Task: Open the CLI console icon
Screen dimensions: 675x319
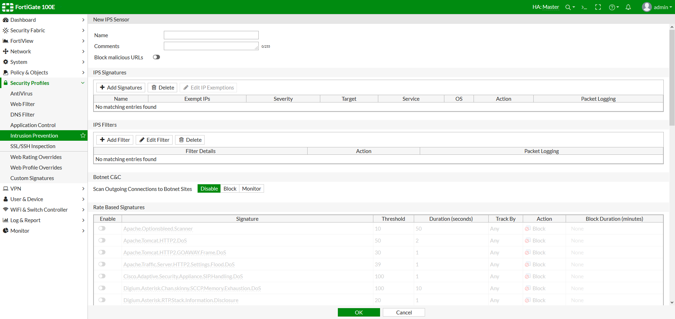Action: click(584, 7)
